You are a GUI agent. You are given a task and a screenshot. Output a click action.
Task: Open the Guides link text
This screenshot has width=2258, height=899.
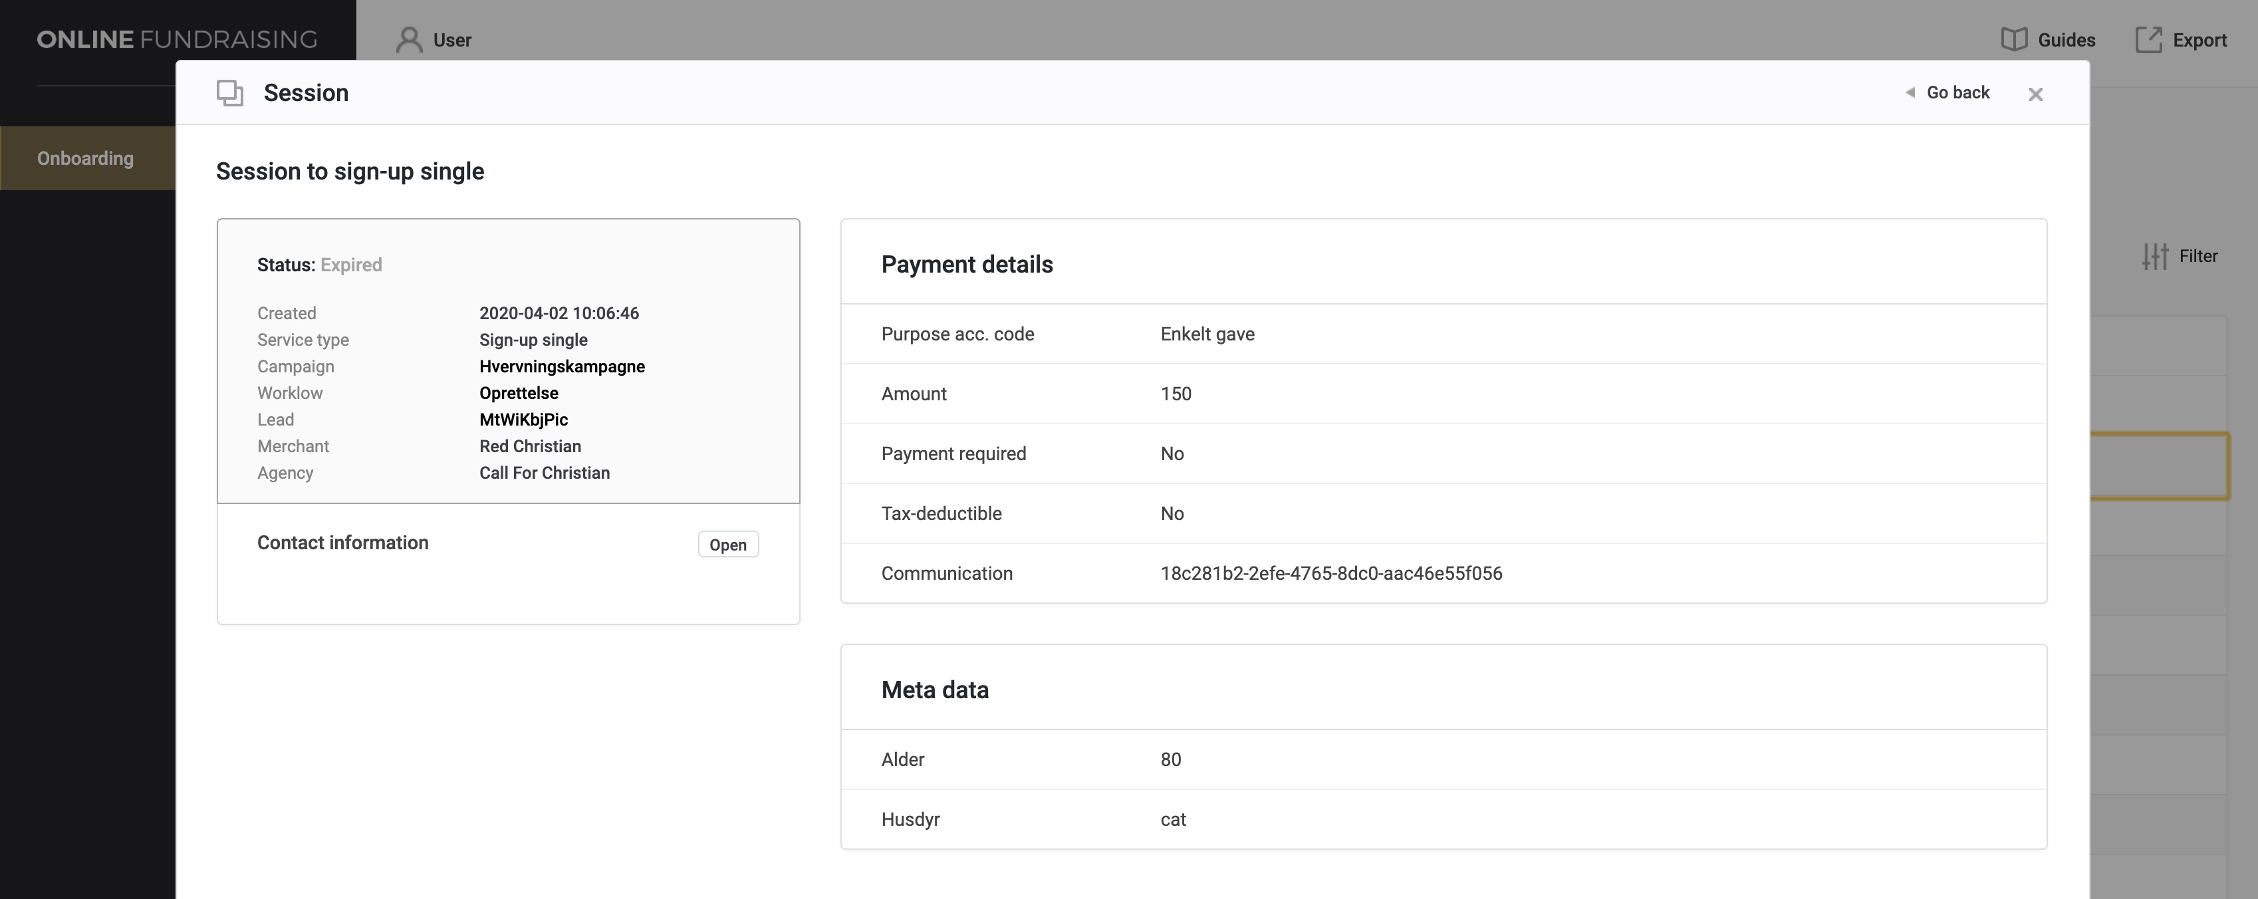2066,41
